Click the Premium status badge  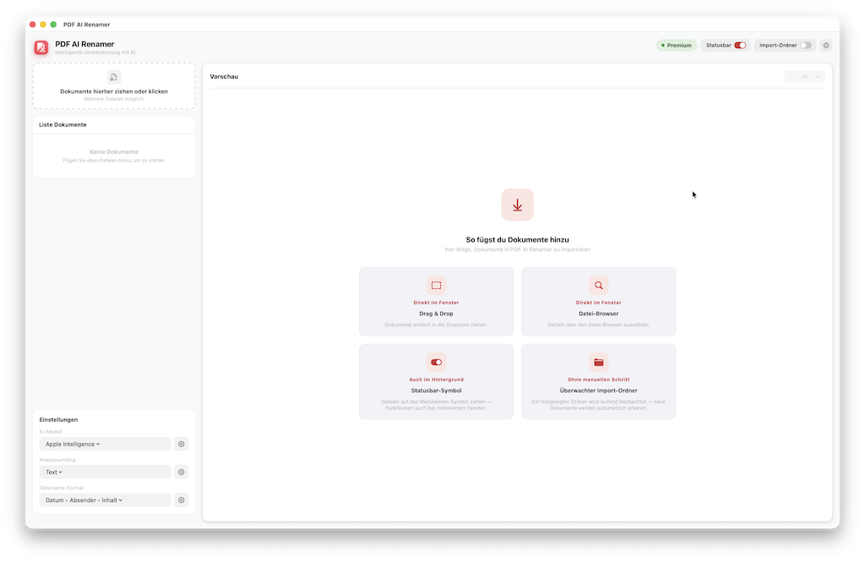[677, 46]
